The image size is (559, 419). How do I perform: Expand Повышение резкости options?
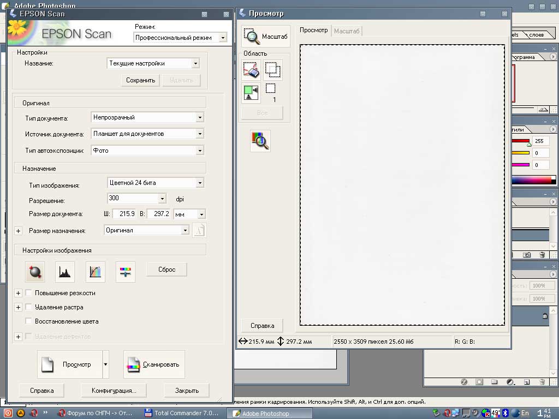click(18, 293)
